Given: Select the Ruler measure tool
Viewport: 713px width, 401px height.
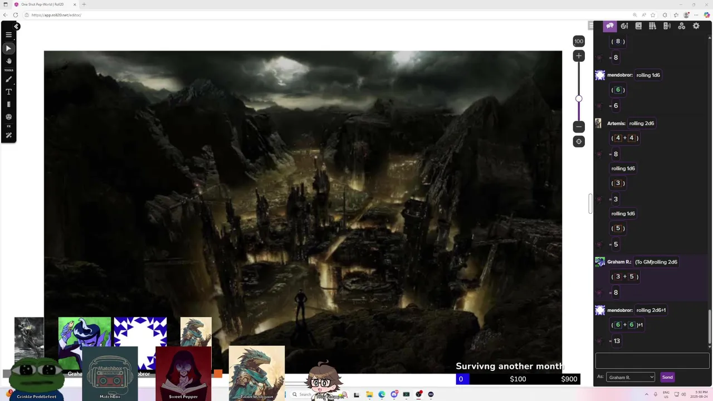Looking at the screenshot, I should point(8,104).
